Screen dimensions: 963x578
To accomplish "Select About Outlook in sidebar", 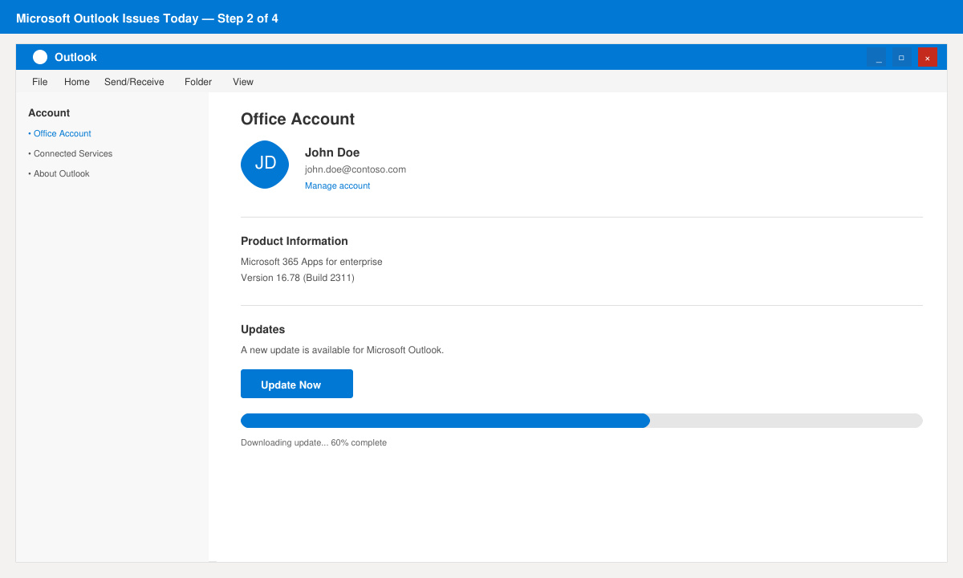I will point(59,173).
